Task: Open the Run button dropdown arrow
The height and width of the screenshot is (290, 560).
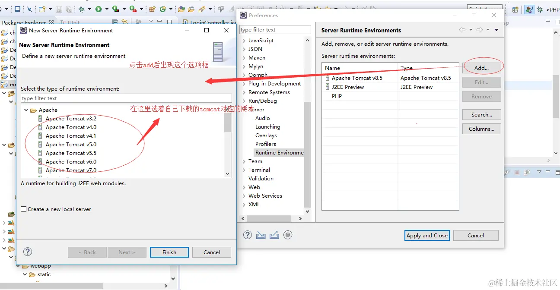Action: point(106,9)
